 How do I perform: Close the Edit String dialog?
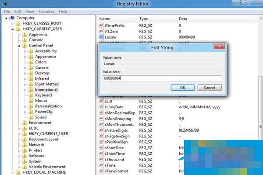tap(219, 46)
